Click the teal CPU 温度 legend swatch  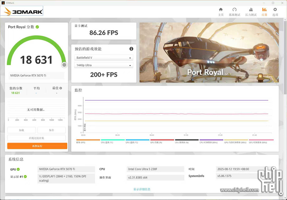pos(113,140)
